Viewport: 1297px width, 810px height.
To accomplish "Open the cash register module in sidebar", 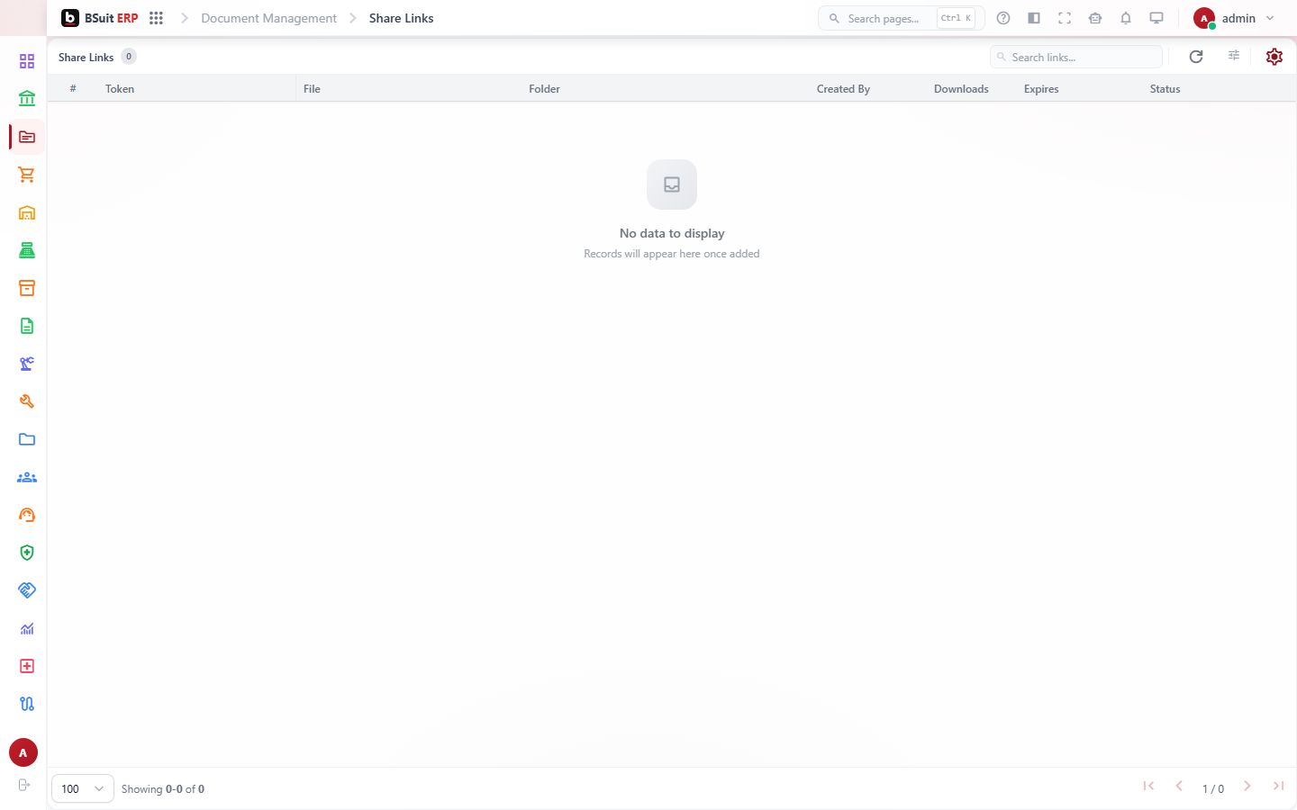I will click(27, 250).
